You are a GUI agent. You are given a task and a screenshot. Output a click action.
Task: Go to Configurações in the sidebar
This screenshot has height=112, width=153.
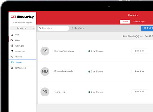(x=21, y=68)
